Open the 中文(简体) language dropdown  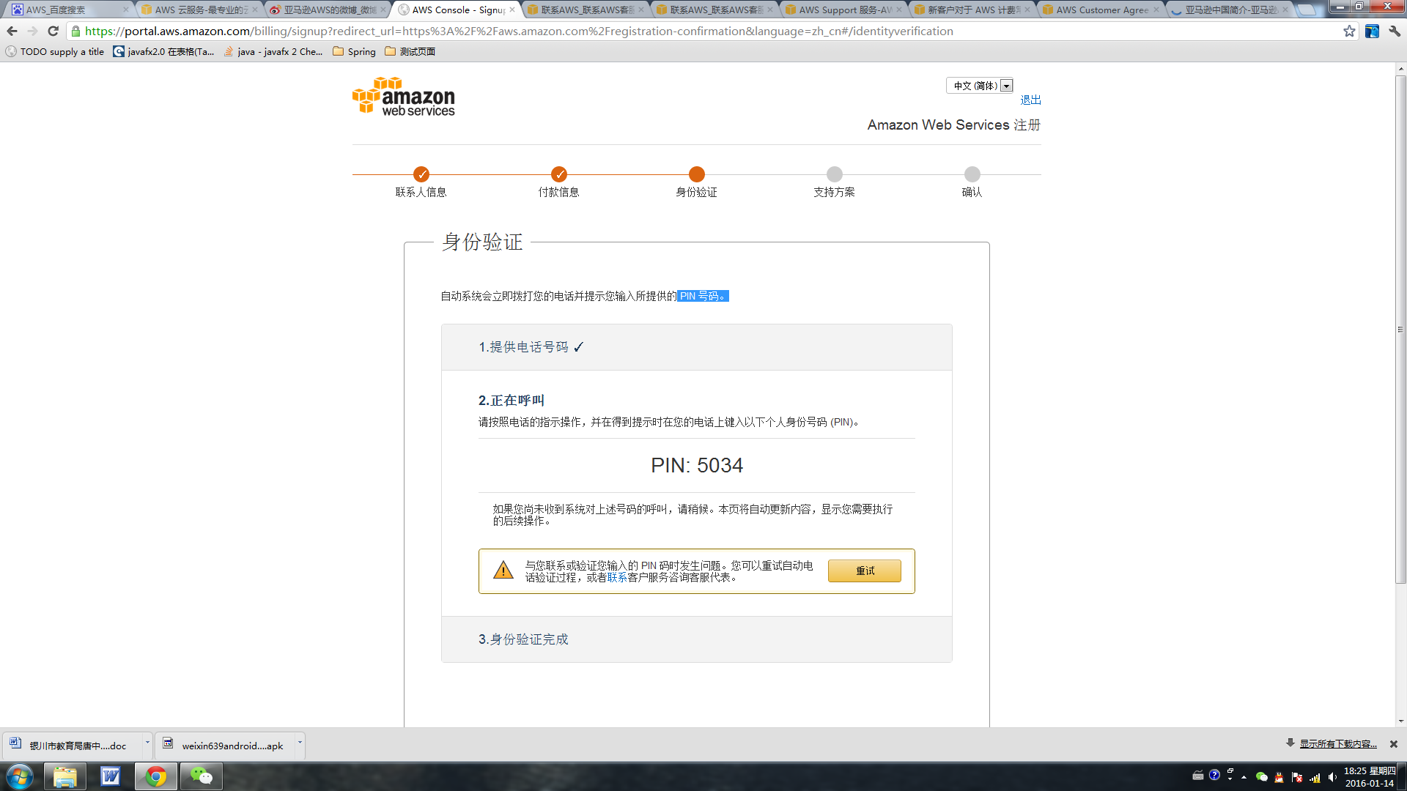point(980,86)
